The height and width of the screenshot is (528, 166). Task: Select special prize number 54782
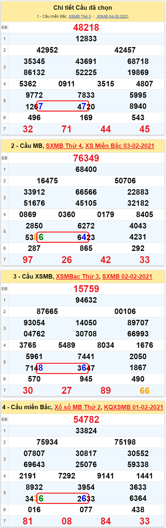(86, 419)
